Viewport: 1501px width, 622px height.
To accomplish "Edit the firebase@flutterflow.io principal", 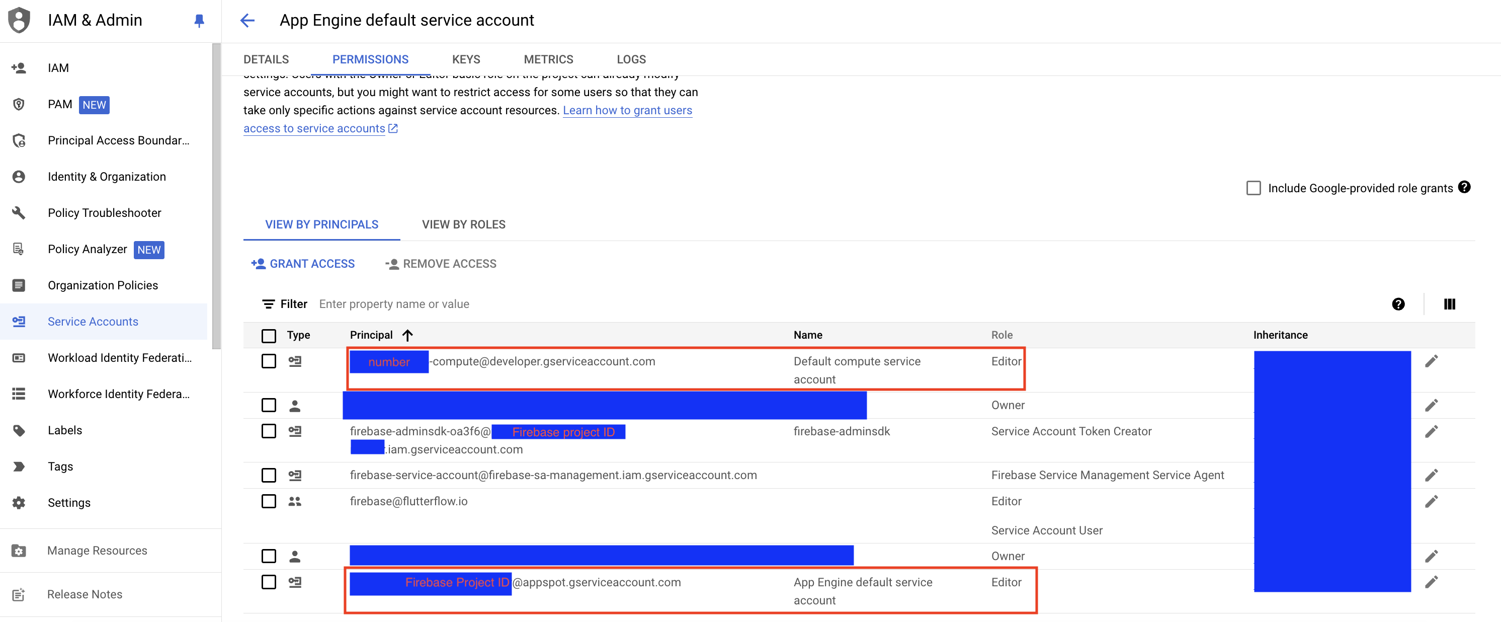I will [x=1432, y=501].
